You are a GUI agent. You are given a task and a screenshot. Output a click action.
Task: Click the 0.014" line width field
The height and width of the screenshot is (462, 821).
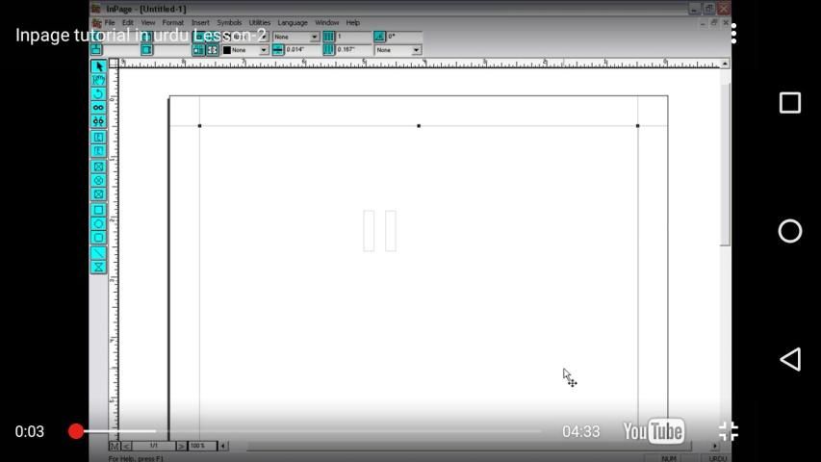point(302,50)
